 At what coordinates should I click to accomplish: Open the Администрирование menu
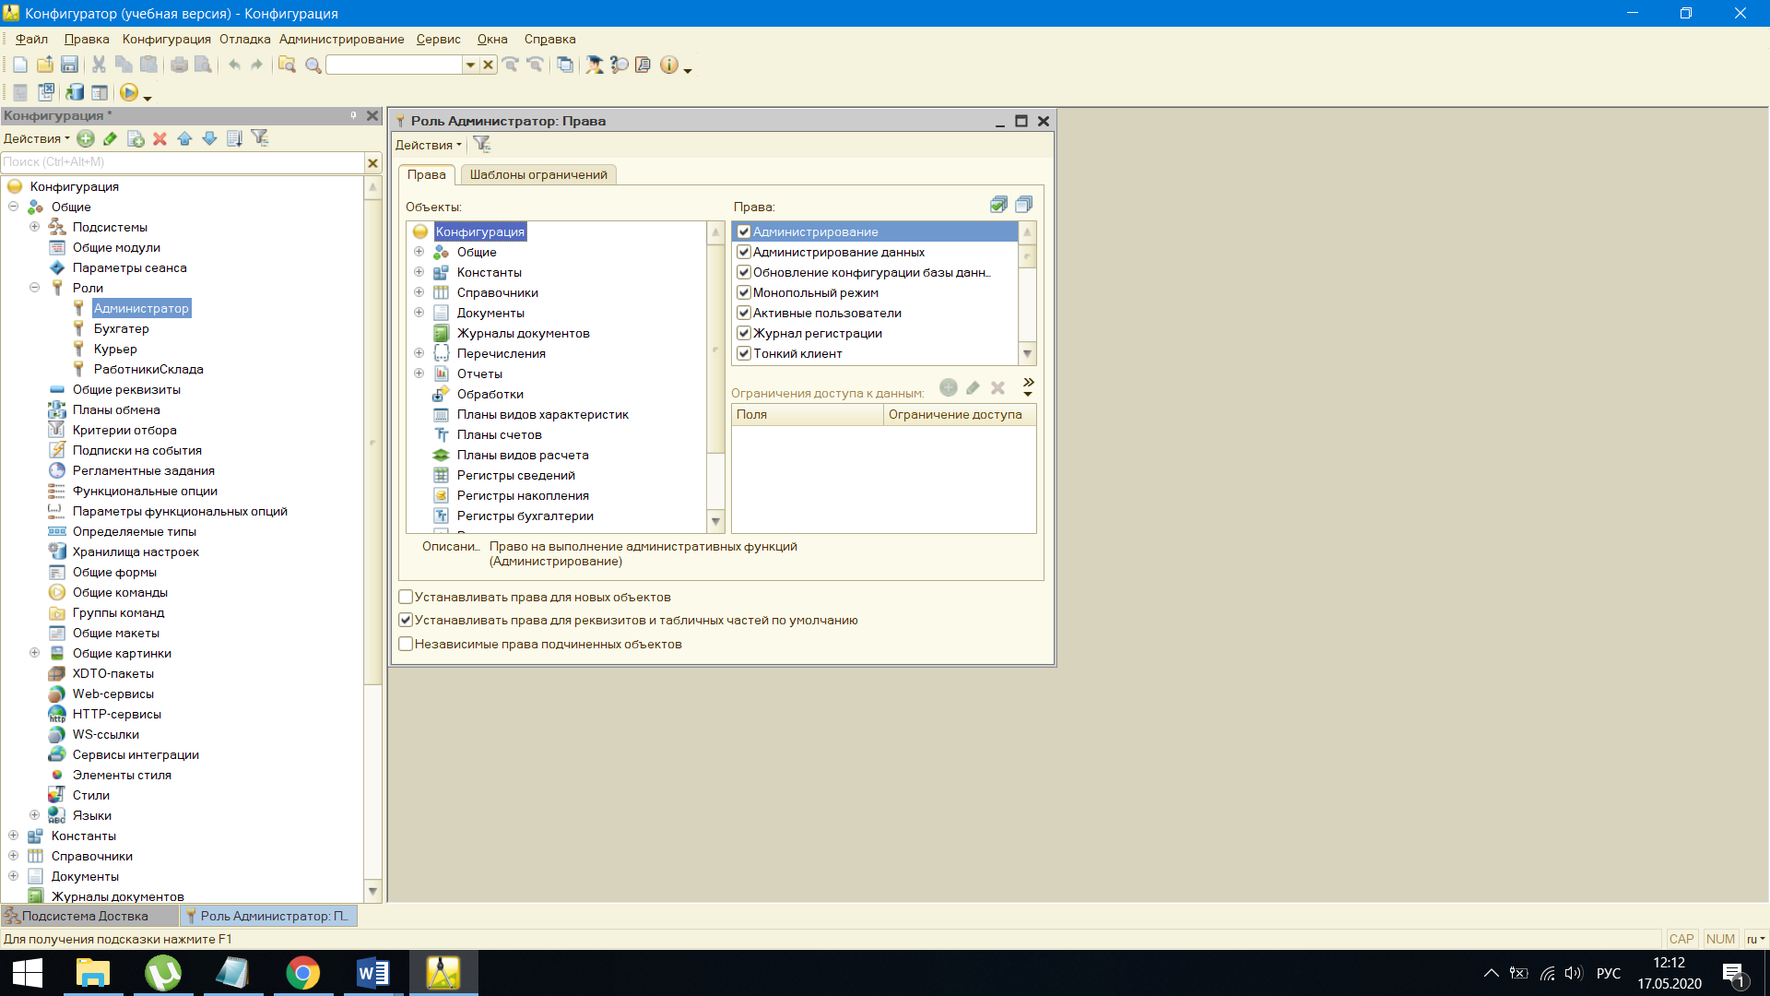pos(342,39)
